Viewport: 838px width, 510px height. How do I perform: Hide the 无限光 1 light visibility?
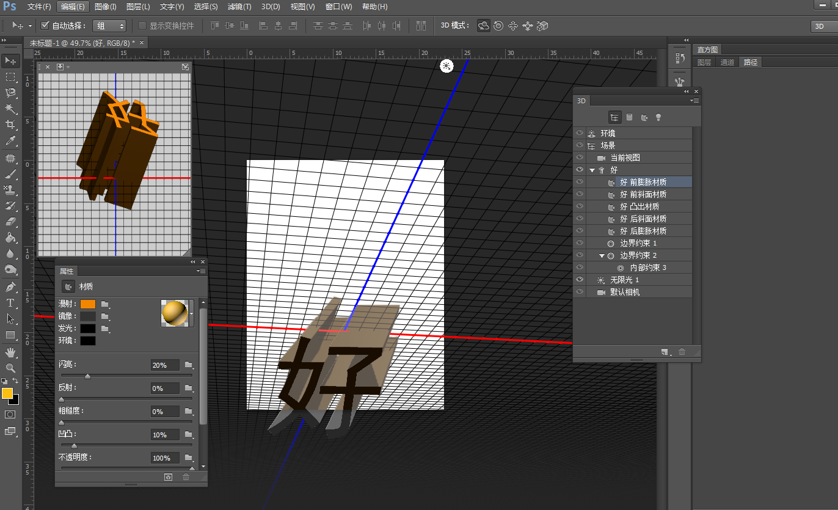[580, 280]
